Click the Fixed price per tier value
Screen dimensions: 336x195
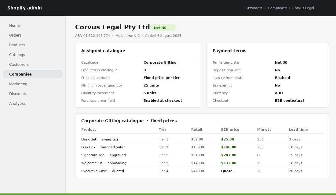162,78
